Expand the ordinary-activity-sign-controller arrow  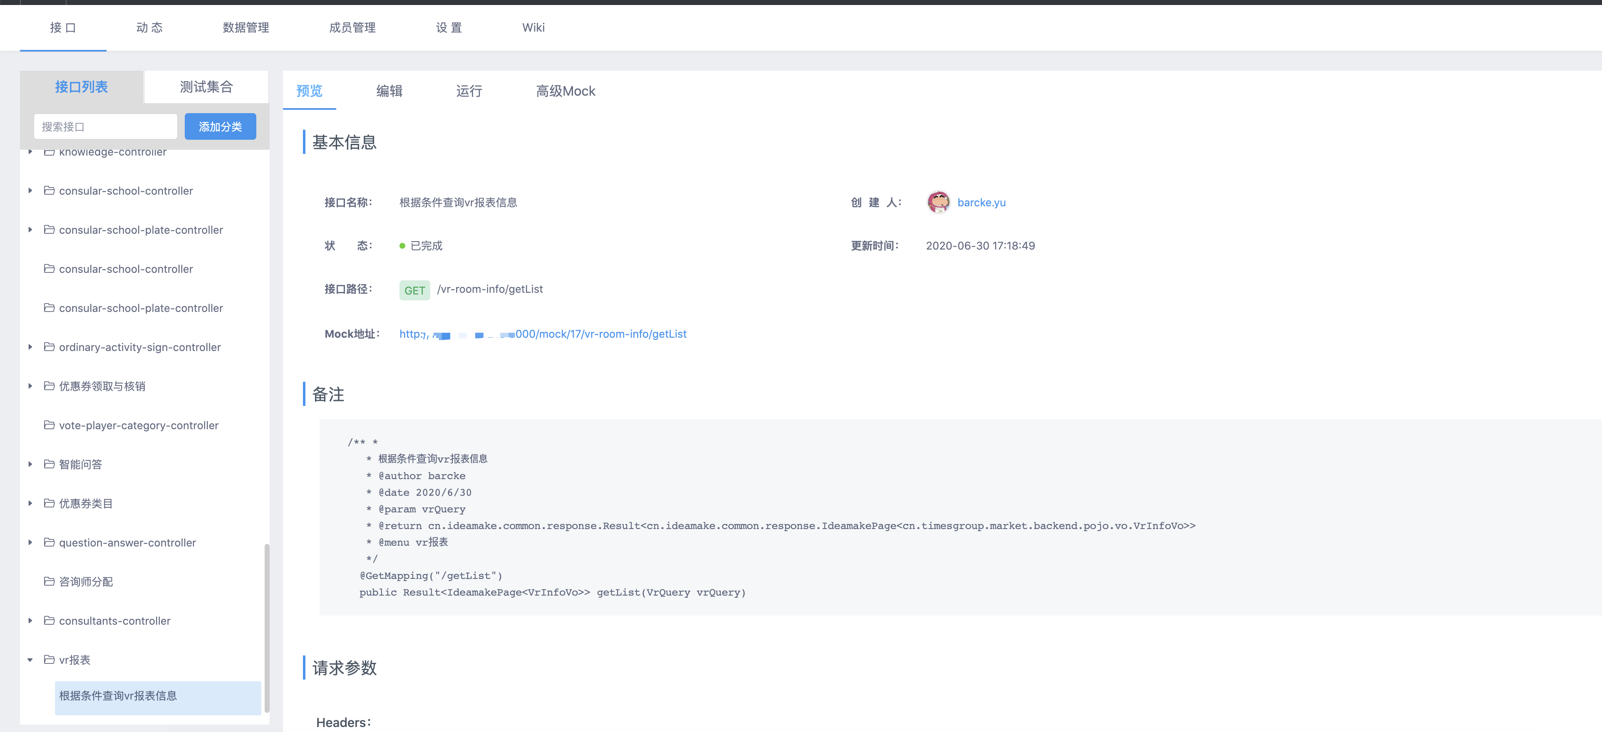click(30, 347)
